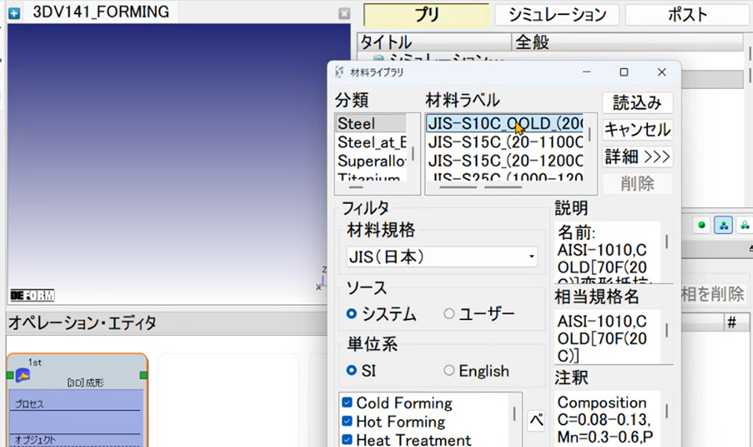Open the 材料規格 JIS（日本） dropdown
The height and width of the screenshot is (447, 753).
442,257
